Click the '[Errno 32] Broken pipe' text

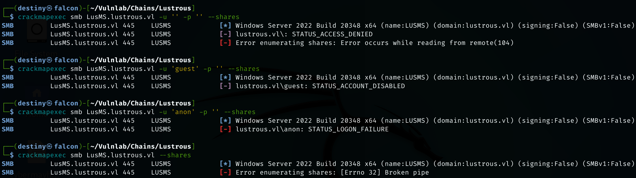[385, 172]
